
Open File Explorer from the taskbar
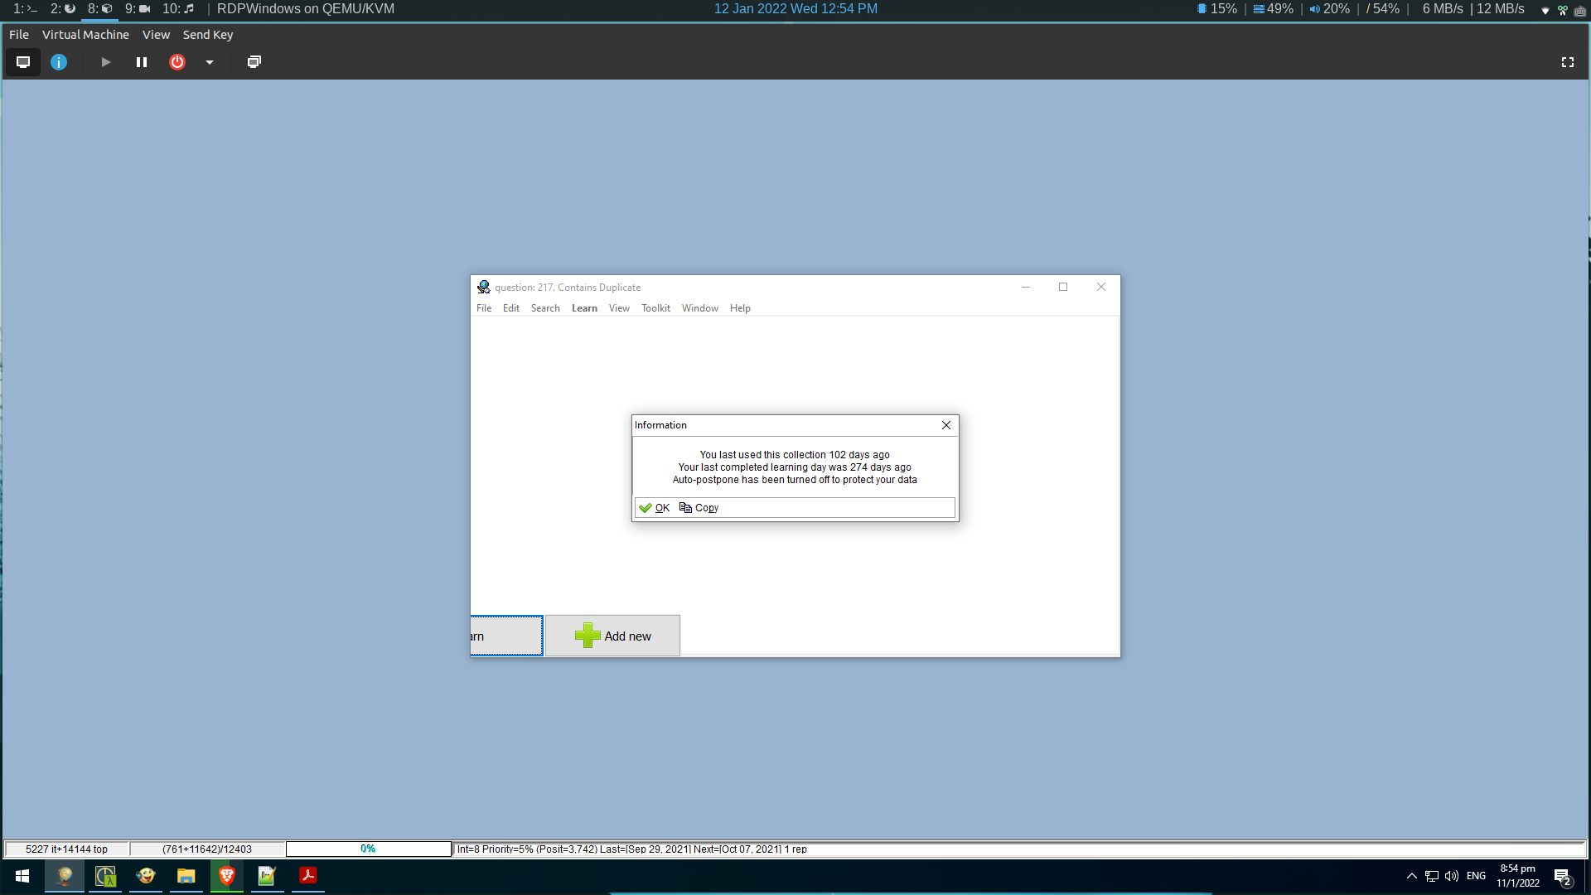pyautogui.click(x=186, y=877)
